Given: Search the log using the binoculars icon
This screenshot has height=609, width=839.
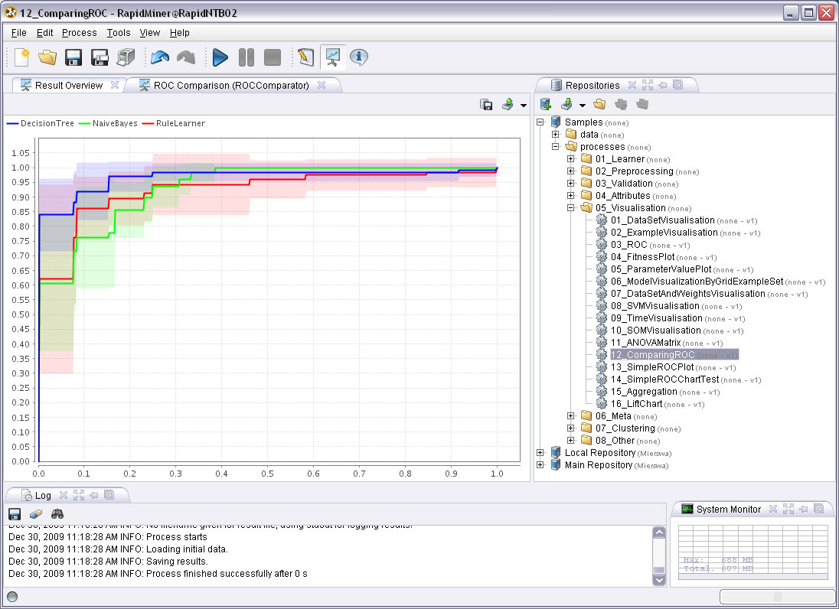Looking at the screenshot, I should point(57,513).
